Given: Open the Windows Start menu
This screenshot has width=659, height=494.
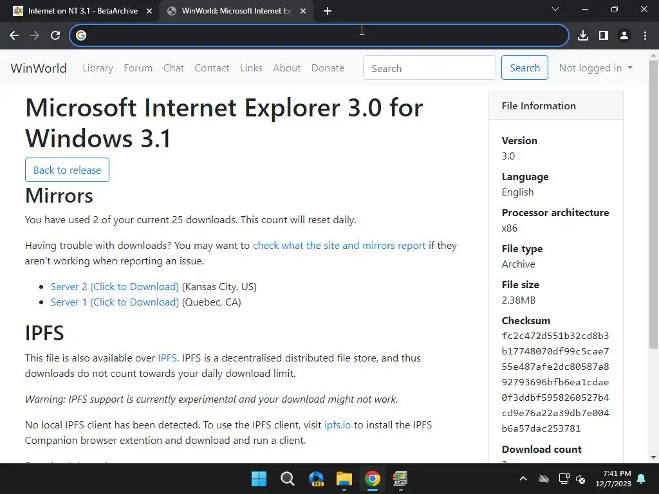Looking at the screenshot, I should (259, 479).
